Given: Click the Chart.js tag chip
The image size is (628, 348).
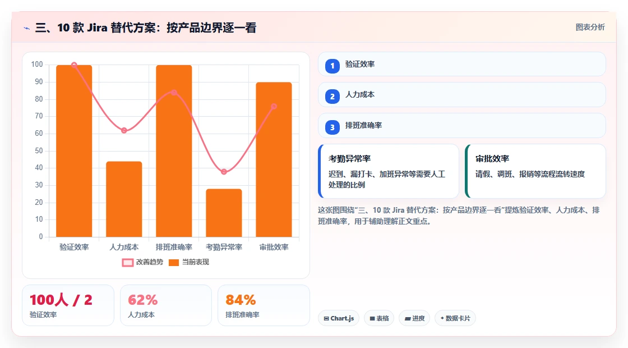Looking at the screenshot, I should [339, 318].
